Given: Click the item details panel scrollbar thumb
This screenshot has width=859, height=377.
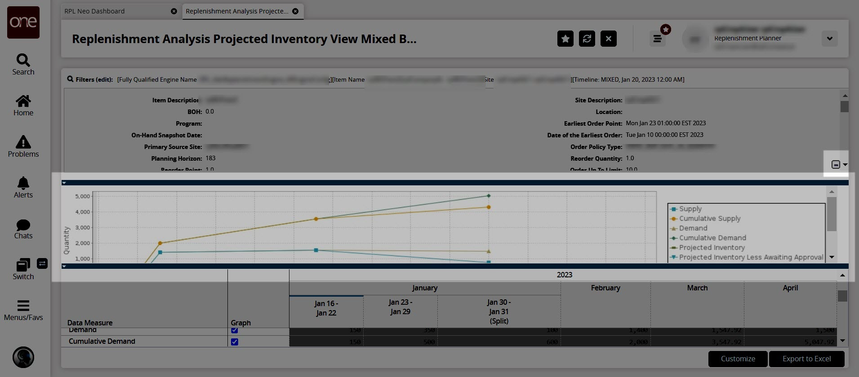Looking at the screenshot, I should coord(845,107).
